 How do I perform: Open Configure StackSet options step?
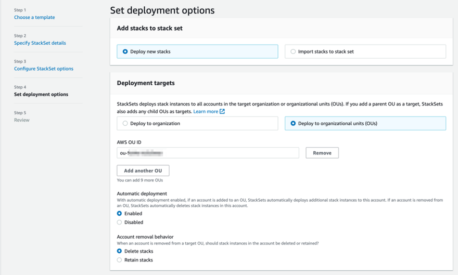click(44, 69)
